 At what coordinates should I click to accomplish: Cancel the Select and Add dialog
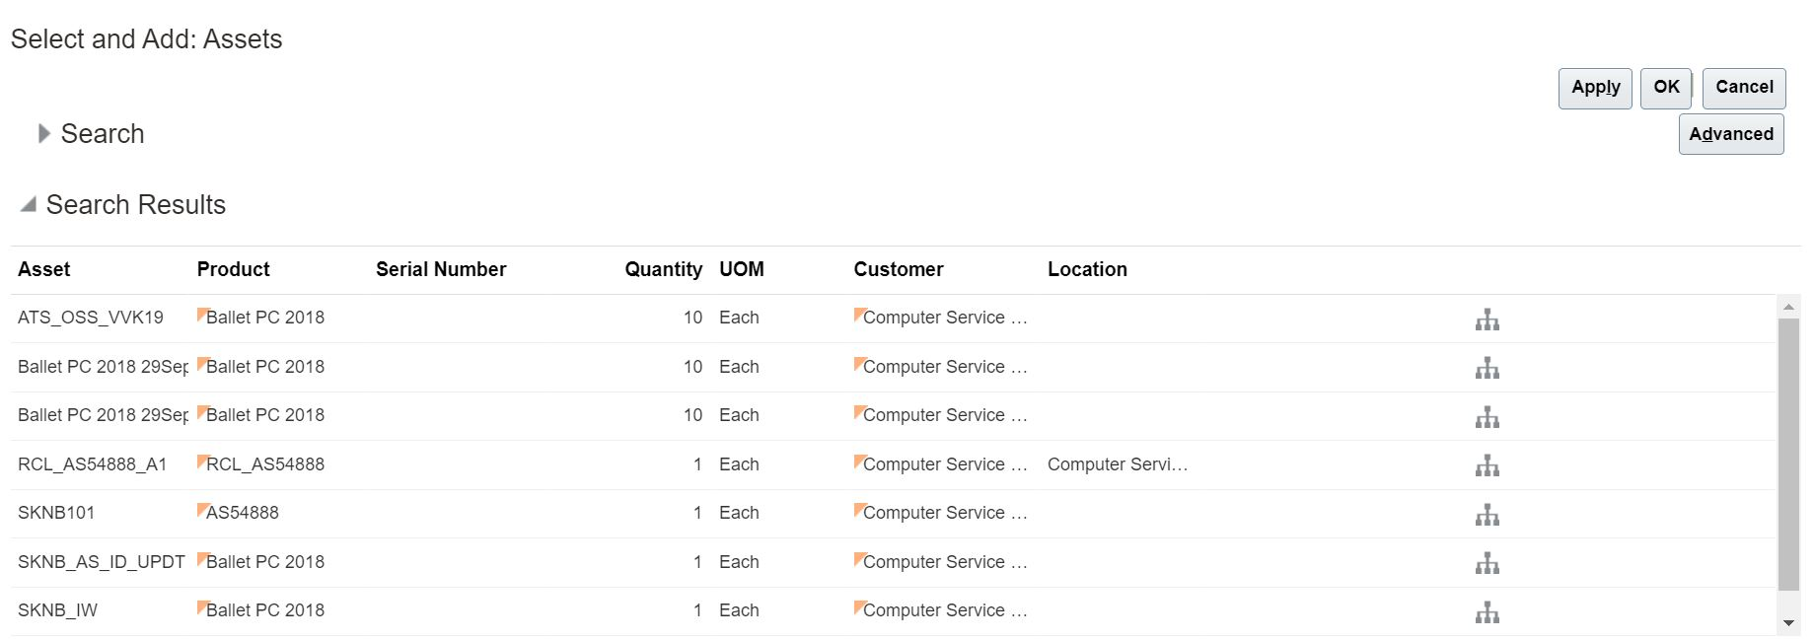click(1743, 88)
